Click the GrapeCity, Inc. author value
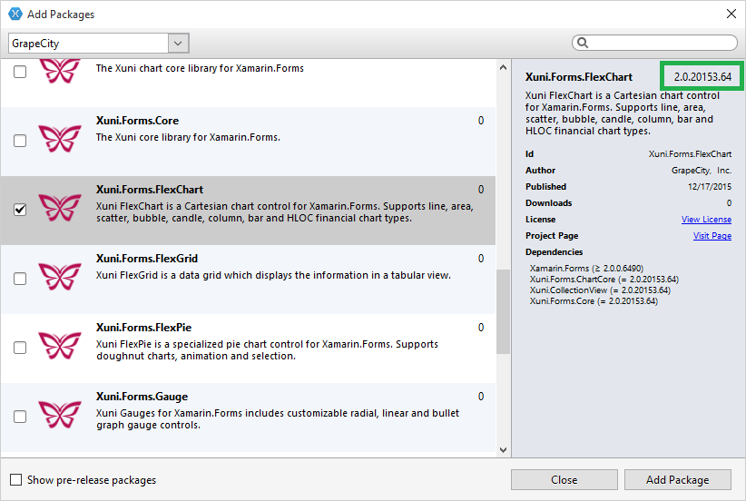 pos(702,171)
